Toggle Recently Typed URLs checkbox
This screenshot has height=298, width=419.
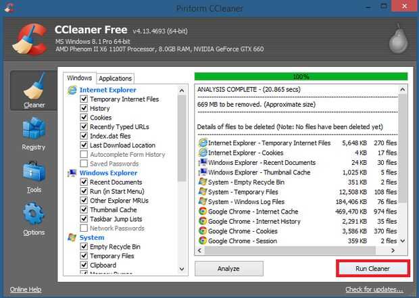(x=84, y=126)
